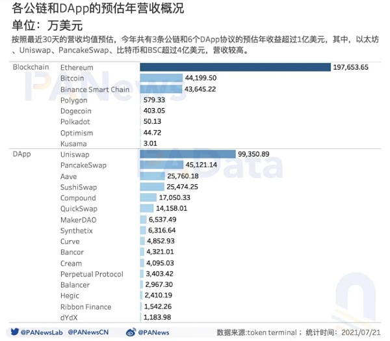Open the @PANewsCN handle
Screen dimensions: 390x341
pyautogui.click(x=88, y=333)
